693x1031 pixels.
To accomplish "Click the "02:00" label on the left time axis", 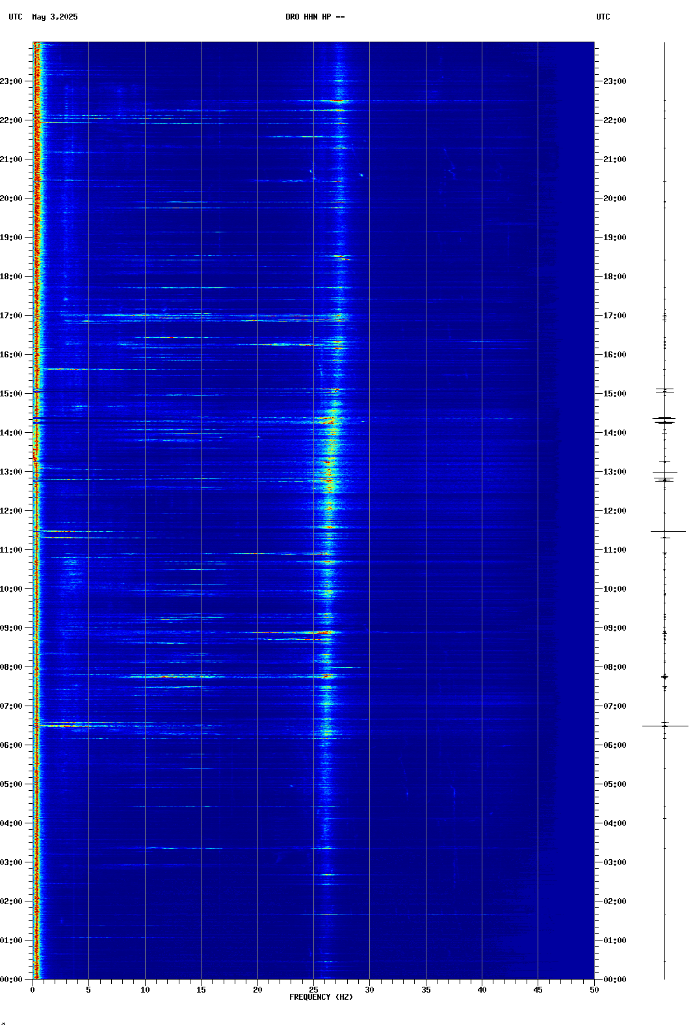I will 11,901.
